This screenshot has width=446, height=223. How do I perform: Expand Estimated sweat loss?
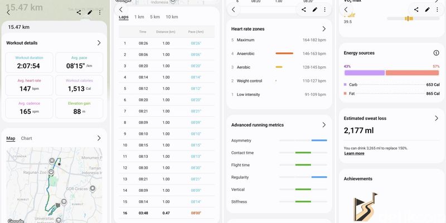pos(437,118)
